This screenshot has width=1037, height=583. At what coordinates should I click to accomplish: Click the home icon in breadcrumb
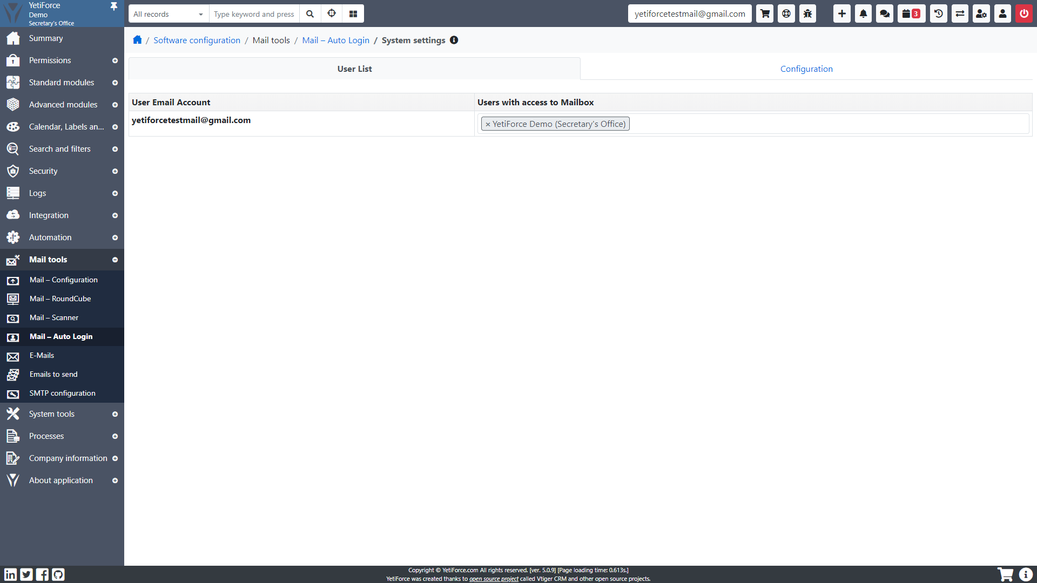(x=137, y=40)
